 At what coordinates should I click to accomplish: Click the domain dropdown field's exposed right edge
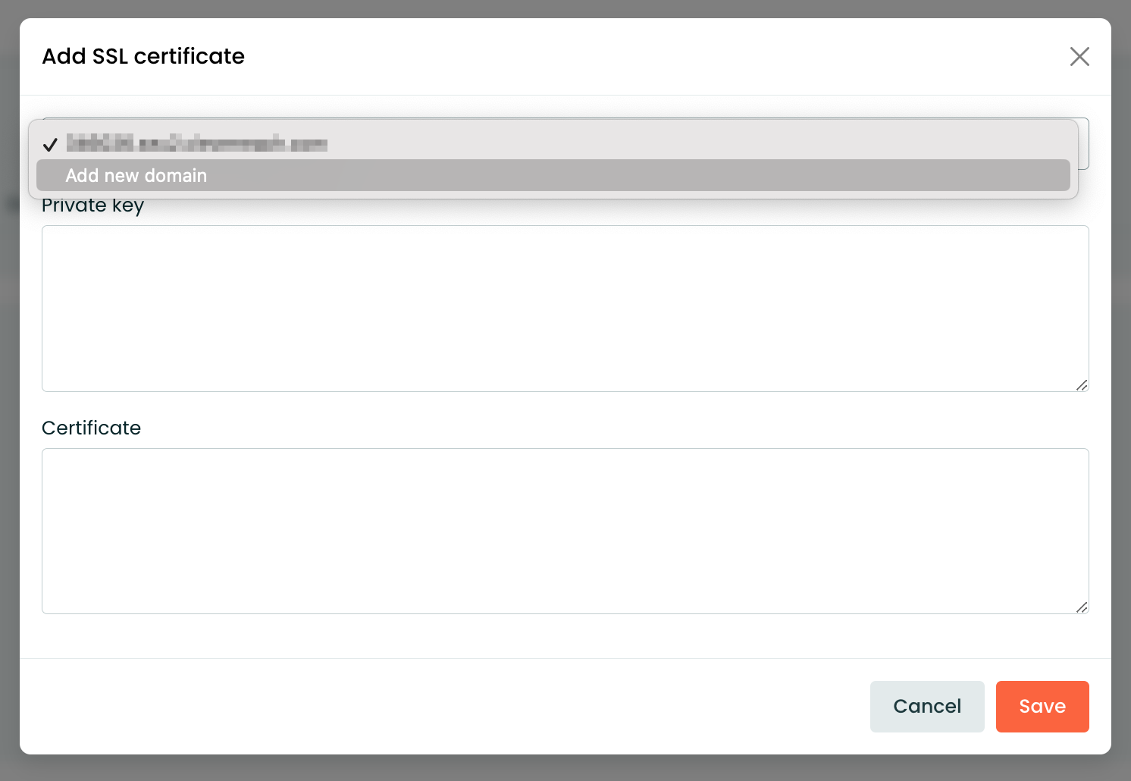(x=1084, y=144)
